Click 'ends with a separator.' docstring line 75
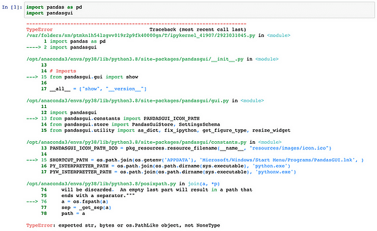The width and height of the screenshot is (377, 231). tap(98, 196)
